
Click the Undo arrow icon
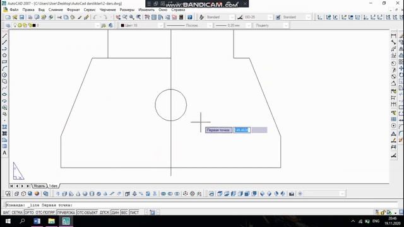[x=95, y=17]
